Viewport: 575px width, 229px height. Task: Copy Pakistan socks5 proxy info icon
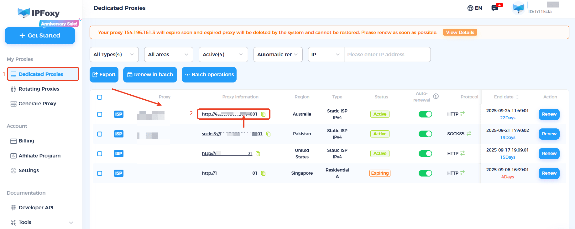coord(268,134)
